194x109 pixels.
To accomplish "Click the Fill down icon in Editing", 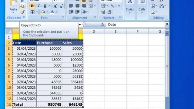I will click(152, 6).
